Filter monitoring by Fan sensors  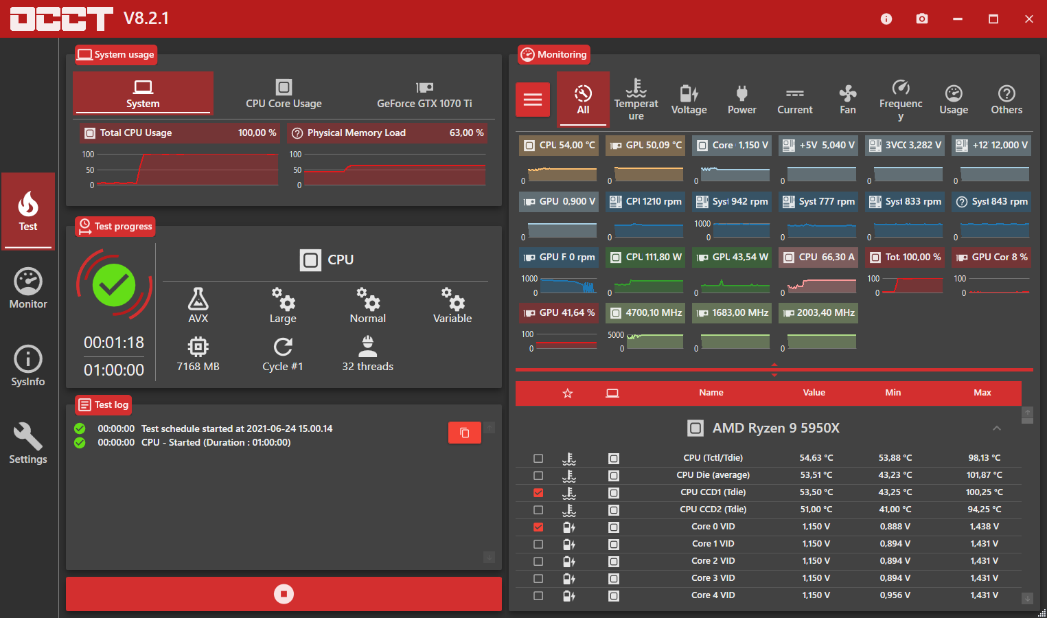(848, 100)
